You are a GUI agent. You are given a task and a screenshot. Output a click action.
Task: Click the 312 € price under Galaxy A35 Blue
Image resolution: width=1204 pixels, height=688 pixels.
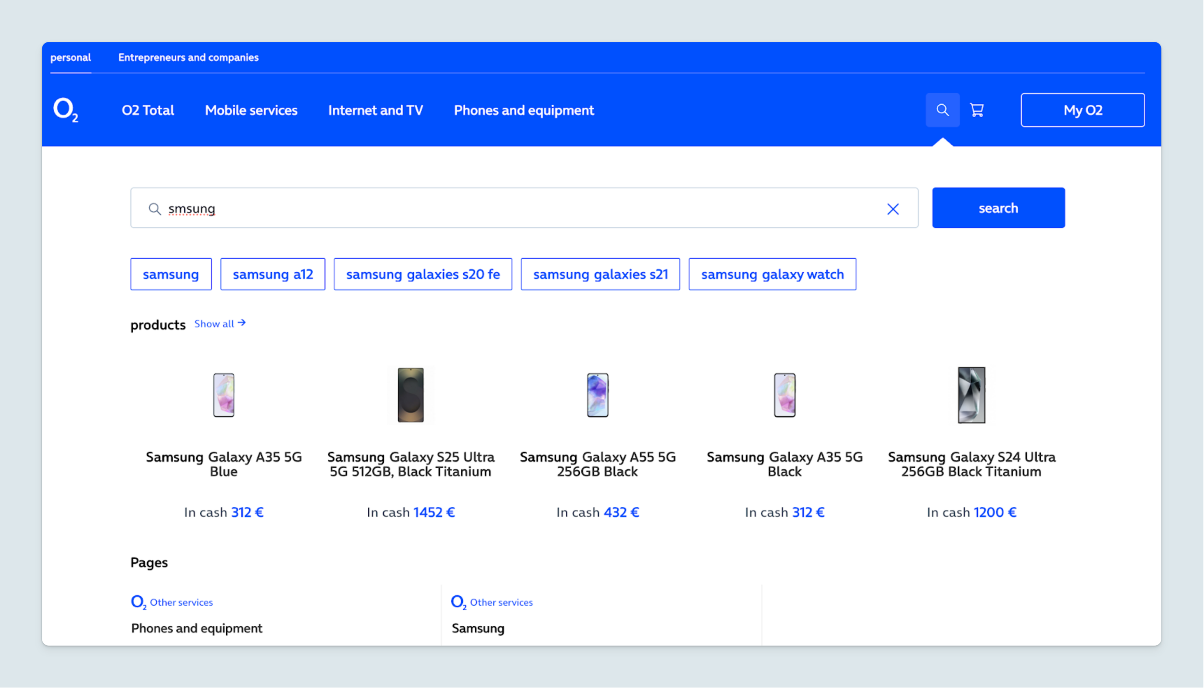click(x=247, y=512)
